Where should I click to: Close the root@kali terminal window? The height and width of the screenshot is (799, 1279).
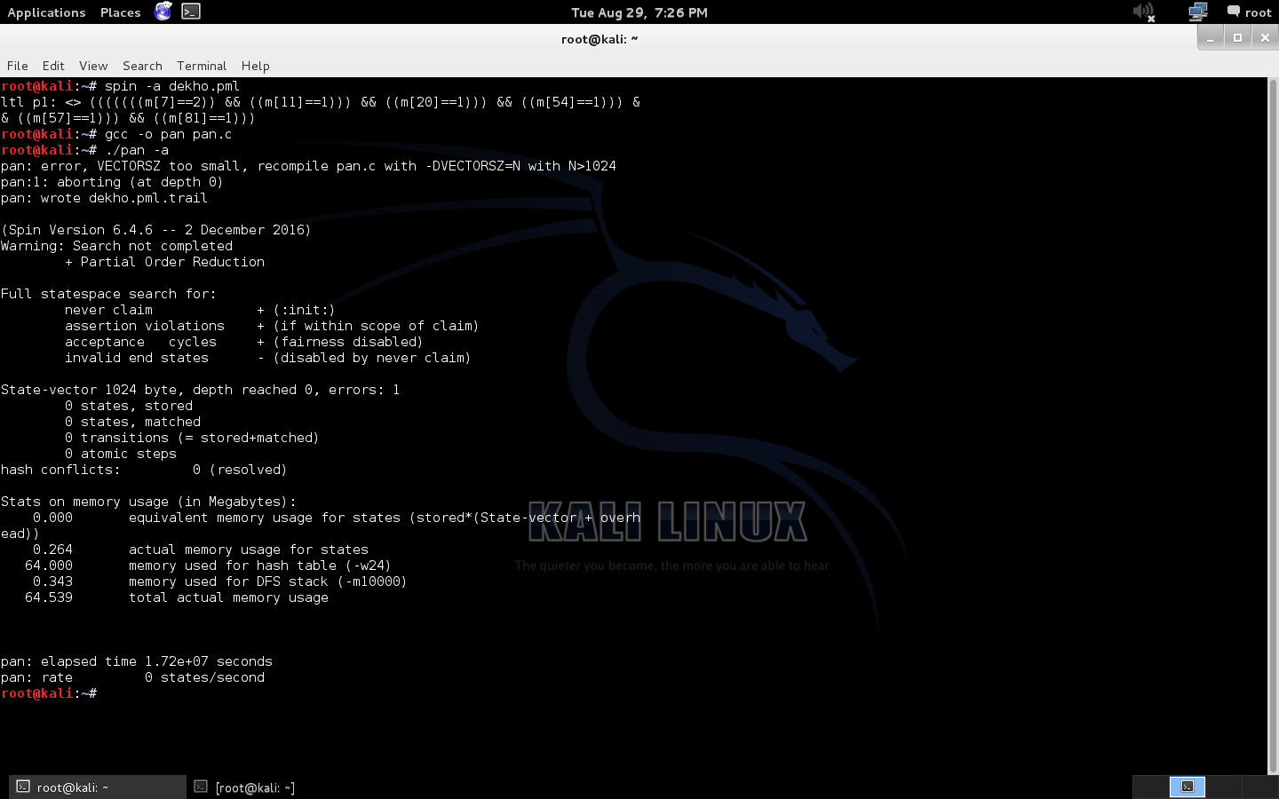(x=1265, y=37)
